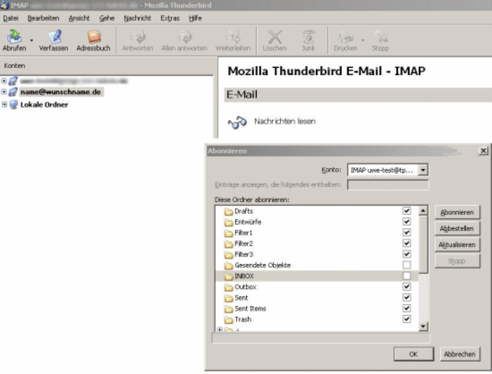Click the Outbox folder icon
The height and width of the screenshot is (374, 492).
point(228,287)
